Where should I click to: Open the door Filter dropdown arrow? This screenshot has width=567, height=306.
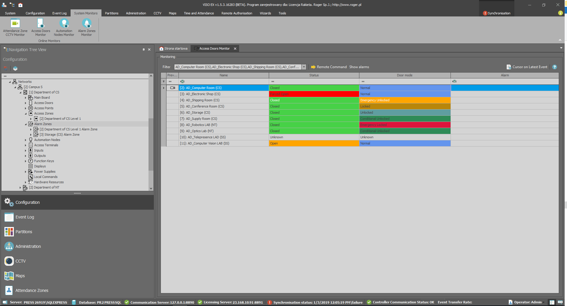click(x=304, y=67)
